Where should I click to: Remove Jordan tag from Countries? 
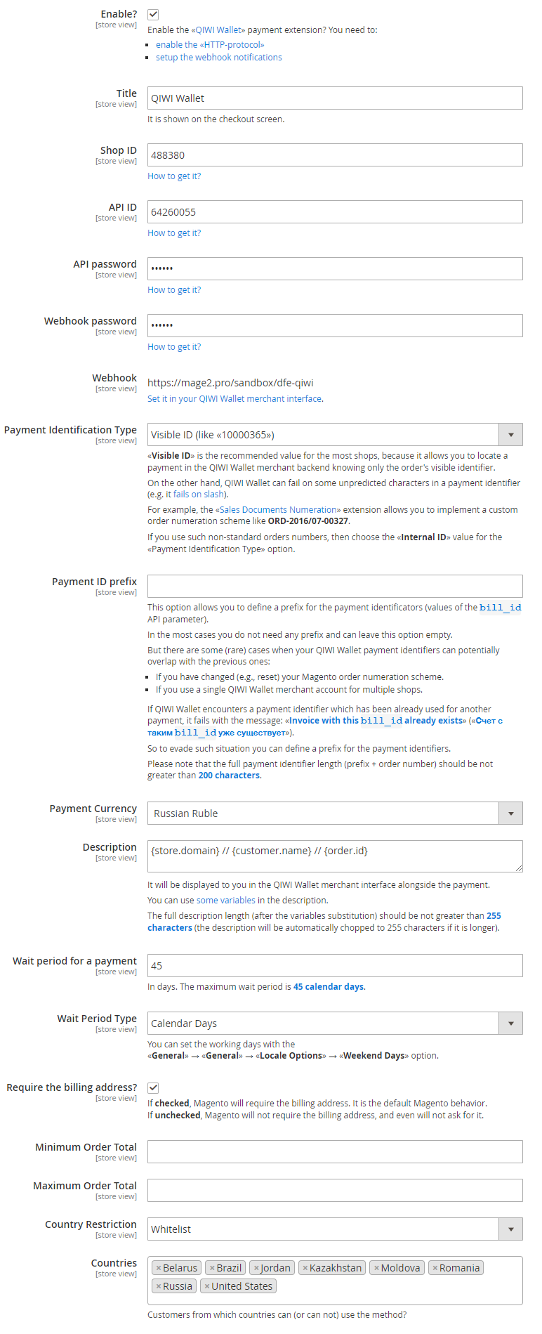click(x=256, y=1268)
